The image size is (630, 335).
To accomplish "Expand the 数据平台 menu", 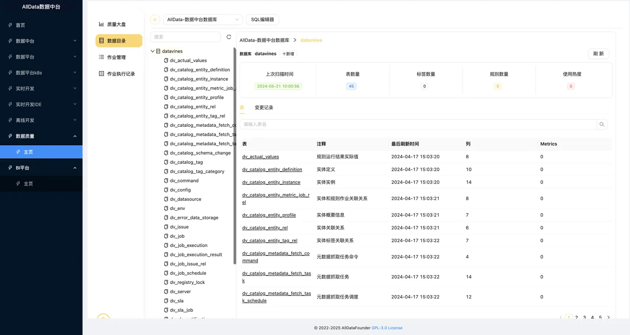I will click(x=41, y=57).
